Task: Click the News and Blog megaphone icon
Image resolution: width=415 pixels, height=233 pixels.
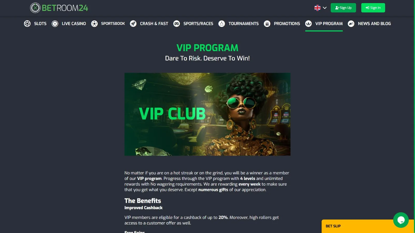Action: (x=351, y=24)
